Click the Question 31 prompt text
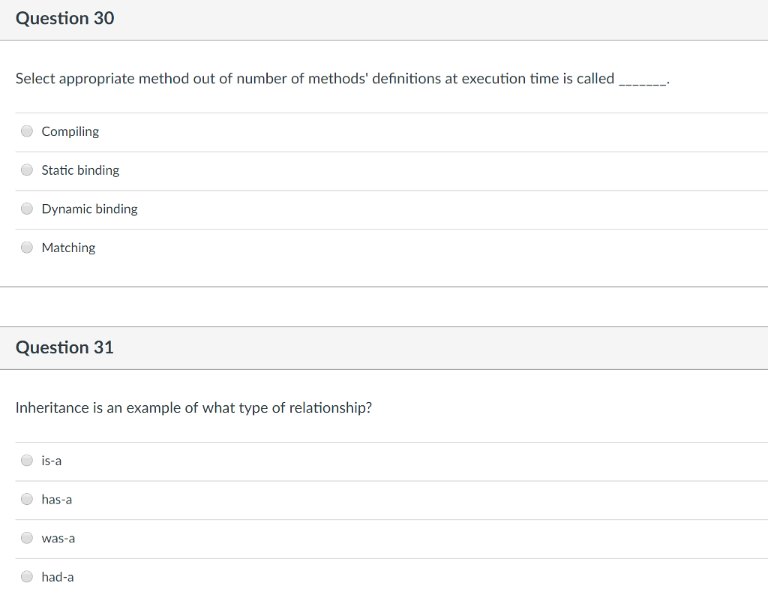This screenshot has height=601, width=768. click(x=193, y=407)
